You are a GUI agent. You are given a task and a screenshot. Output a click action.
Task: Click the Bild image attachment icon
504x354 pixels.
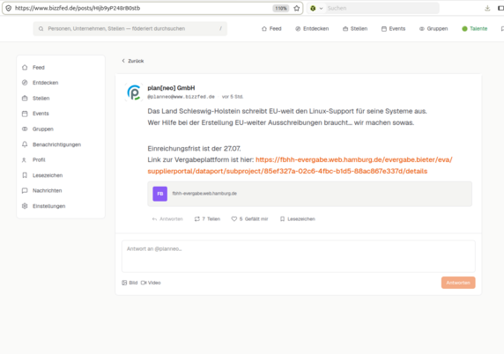pos(124,283)
